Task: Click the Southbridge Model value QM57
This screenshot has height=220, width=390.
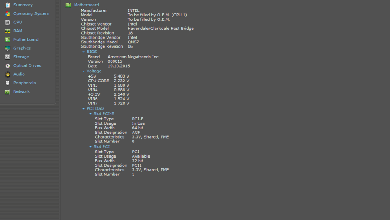Action: pyautogui.click(x=133, y=42)
